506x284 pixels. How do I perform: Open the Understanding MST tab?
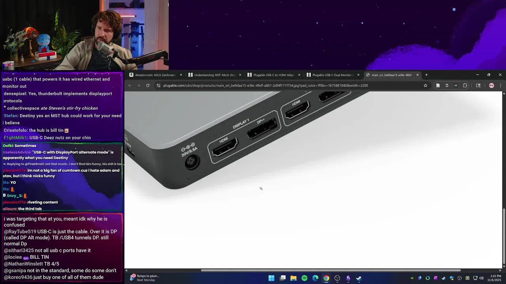click(215, 75)
